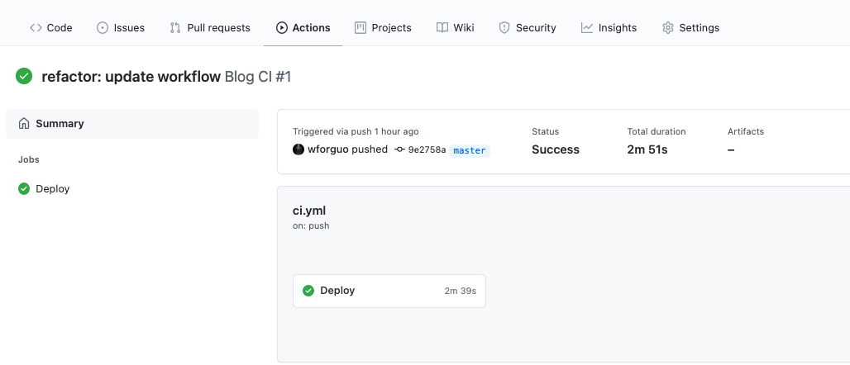Open the Pull requests tab

210,27
